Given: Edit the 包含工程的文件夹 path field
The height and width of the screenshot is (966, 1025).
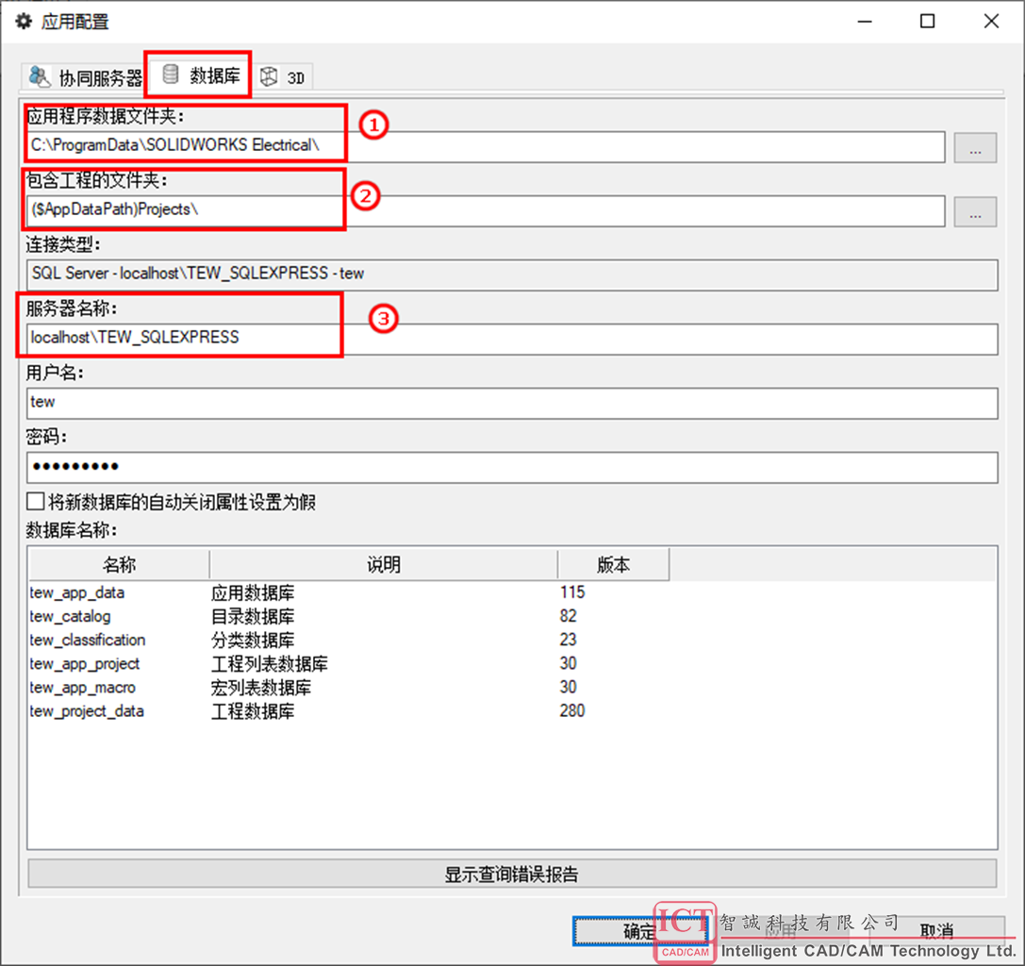Looking at the screenshot, I should pos(486,210).
